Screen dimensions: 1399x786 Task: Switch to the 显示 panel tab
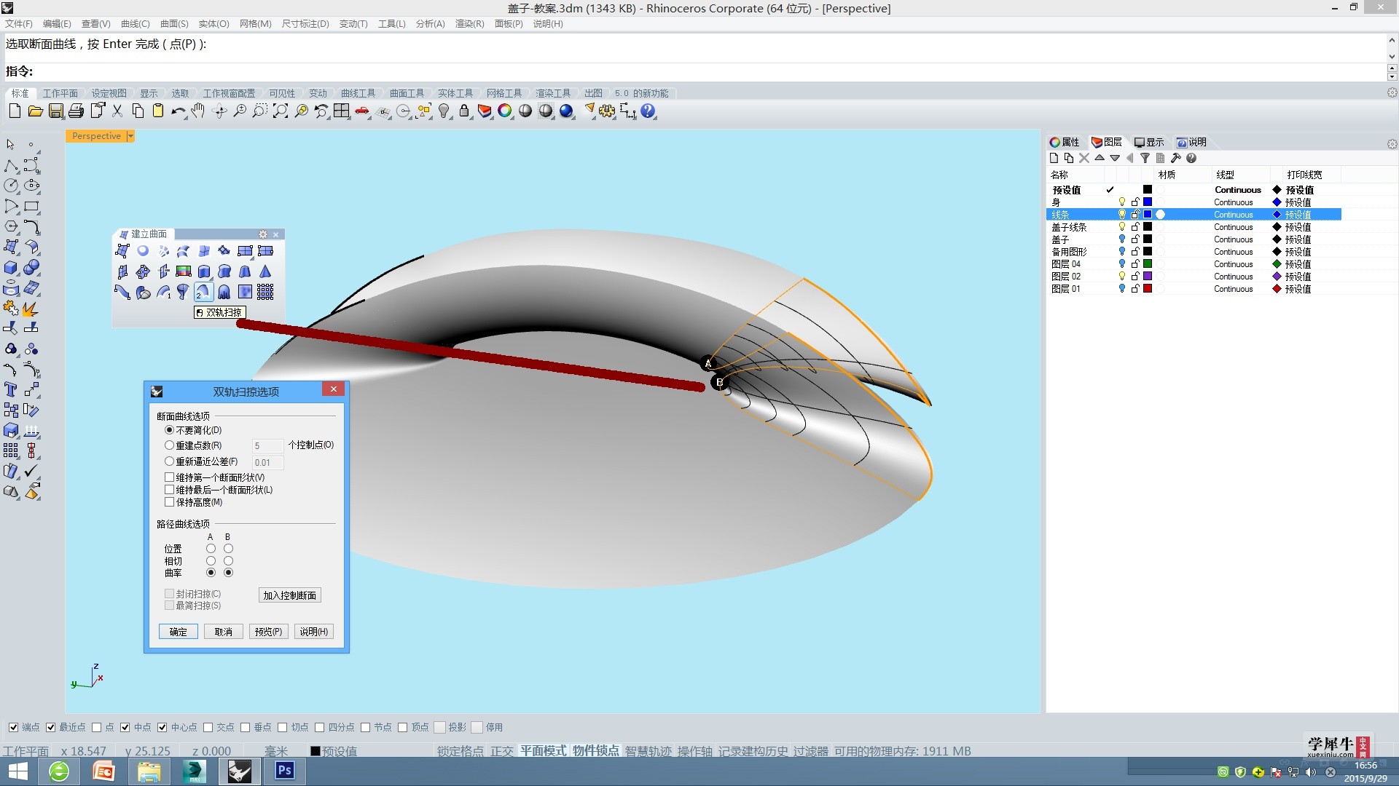(1149, 142)
